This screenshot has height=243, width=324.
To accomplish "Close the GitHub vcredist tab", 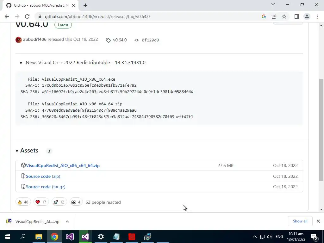I will [x=73, y=6].
